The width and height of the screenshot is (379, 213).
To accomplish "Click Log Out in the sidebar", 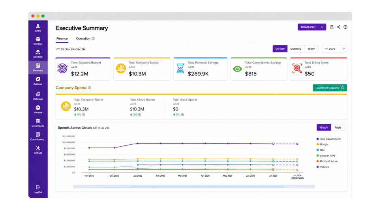I will click(x=38, y=189).
